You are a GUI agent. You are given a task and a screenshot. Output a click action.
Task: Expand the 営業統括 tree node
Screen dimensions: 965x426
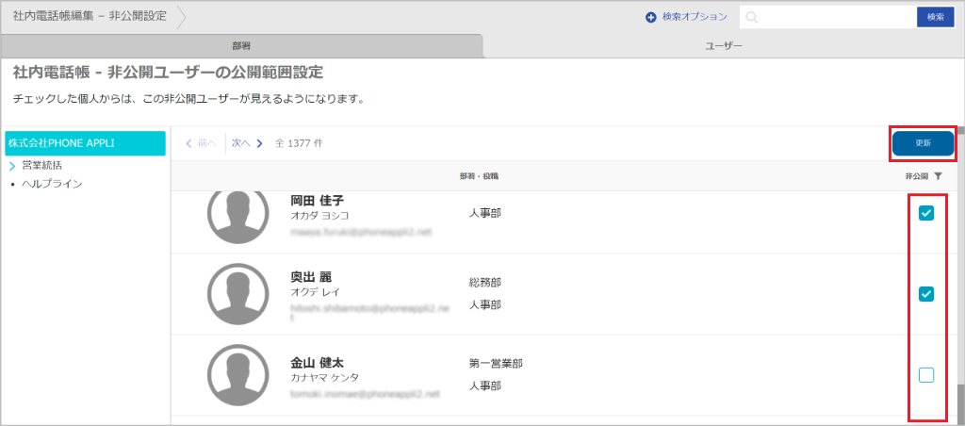pos(12,166)
